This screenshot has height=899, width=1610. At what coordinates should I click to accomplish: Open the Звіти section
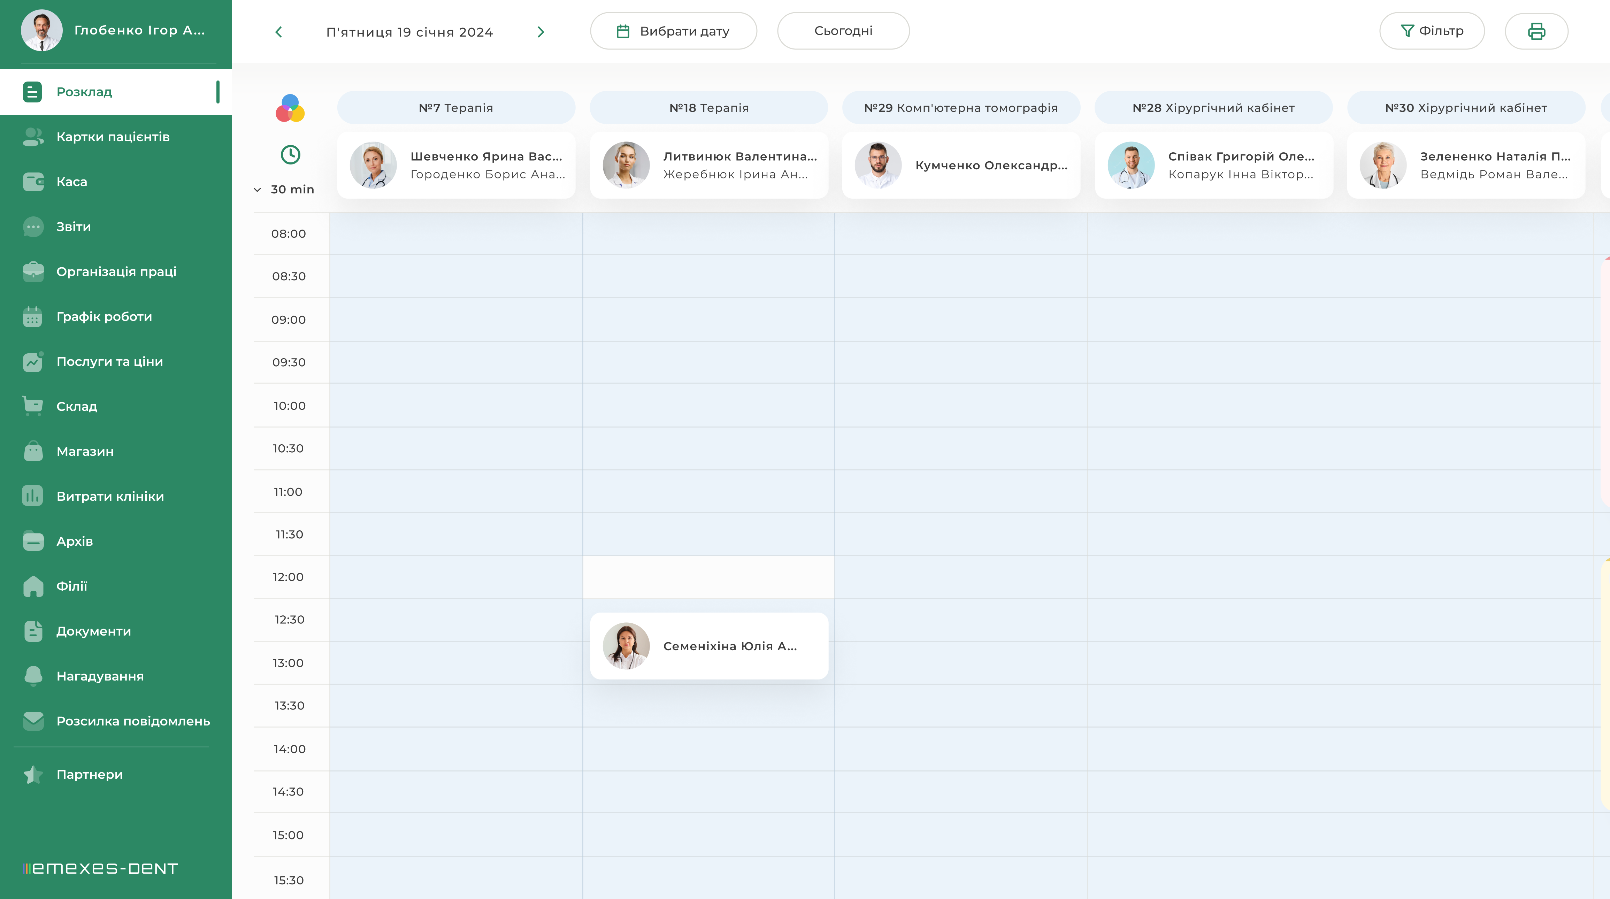coord(73,227)
